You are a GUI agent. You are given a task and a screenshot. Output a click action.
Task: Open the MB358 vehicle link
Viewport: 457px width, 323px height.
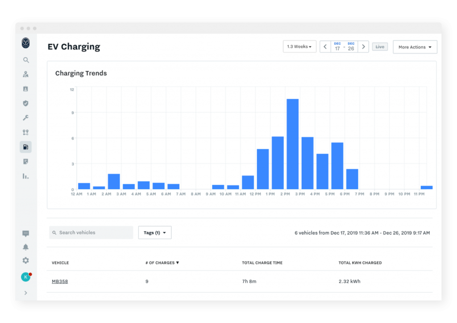pyautogui.click(x=60, y=281)
